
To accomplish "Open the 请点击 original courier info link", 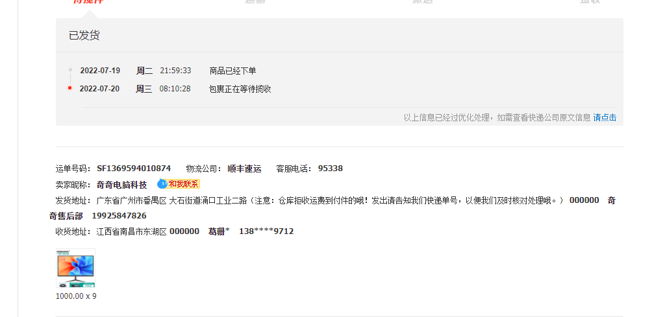I will 605,117.
